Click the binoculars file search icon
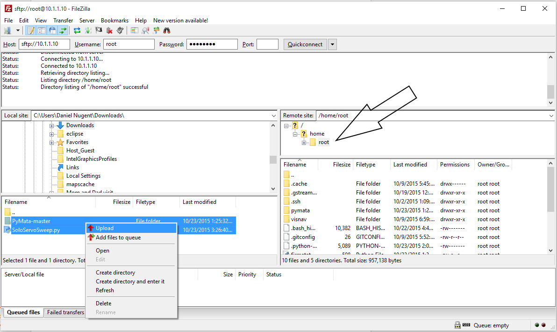Screen dimensions: 557x332 click(167, 30)
